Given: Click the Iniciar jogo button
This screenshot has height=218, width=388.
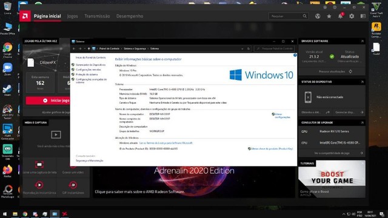Looking at the screenshot, I should pyautogui.click(x=48, y=101).
